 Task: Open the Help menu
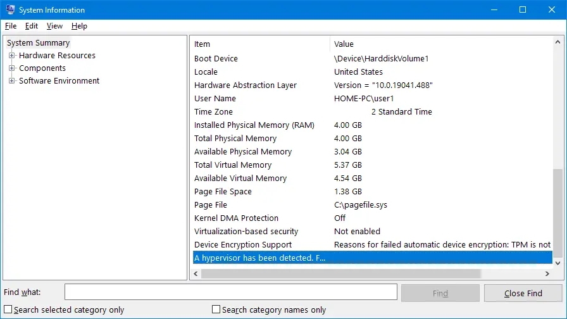tap(79, 26)
